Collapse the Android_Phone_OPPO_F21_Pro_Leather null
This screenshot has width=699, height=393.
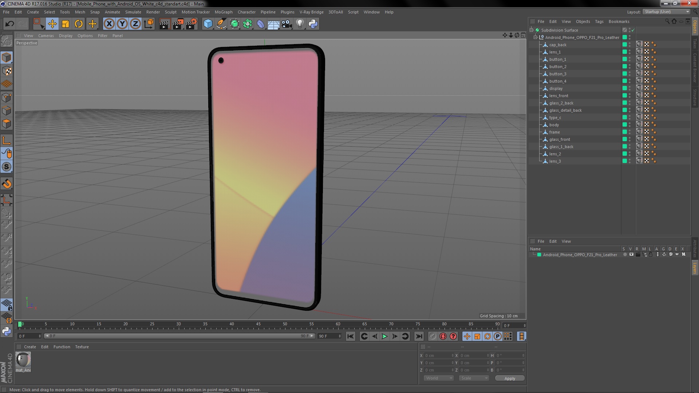536,37
